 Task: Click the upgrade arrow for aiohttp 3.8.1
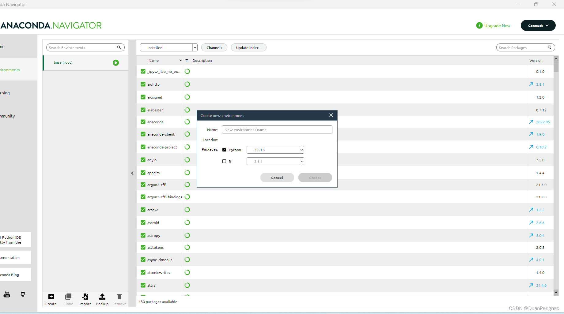click(x=531, y=84)
